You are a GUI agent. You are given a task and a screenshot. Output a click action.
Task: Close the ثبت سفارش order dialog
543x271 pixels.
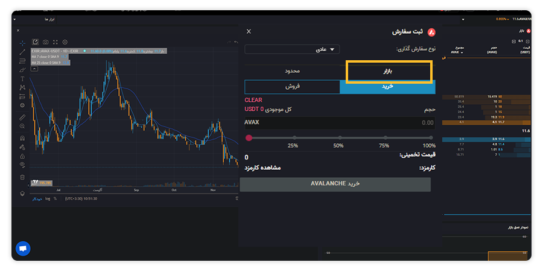click(x=249, y=31)
